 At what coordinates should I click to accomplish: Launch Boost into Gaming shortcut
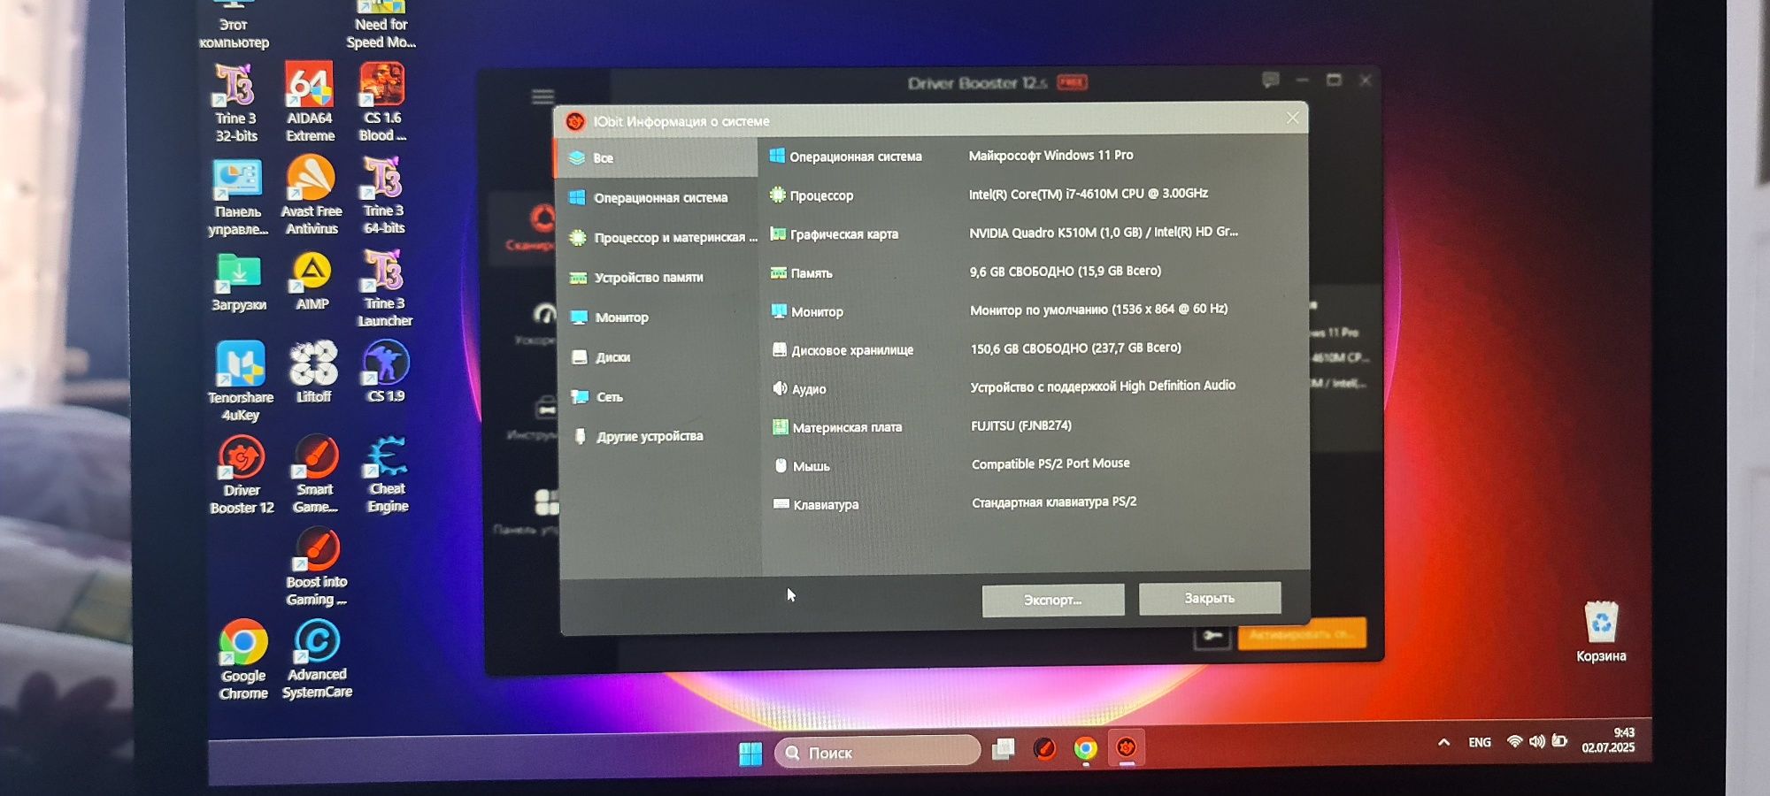[x=317, y=568]
